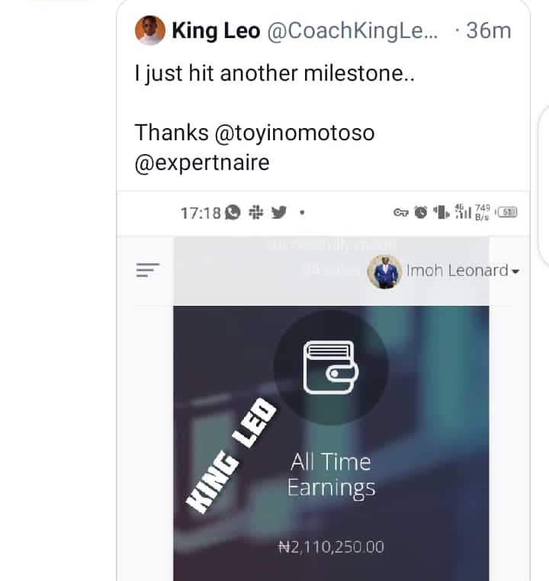Open the hamburger menu in dashboard
Viewport: 549px width, 581px height.
147,270
